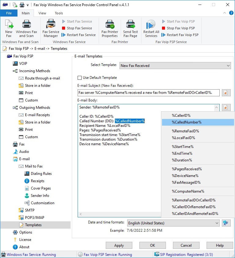Choose %RemoteFaxID% from the variable menu
Viewport: 235px width, 258px height.
pyautogui.click(x=198, y=131)
